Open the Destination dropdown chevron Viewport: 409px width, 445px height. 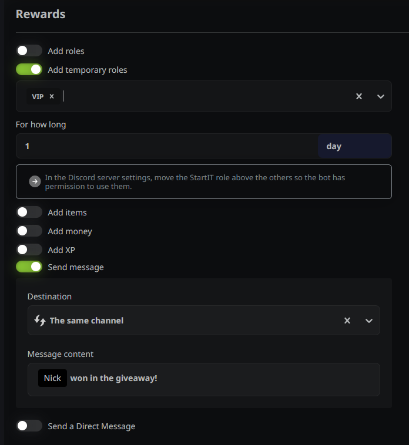tap(369, 321)
